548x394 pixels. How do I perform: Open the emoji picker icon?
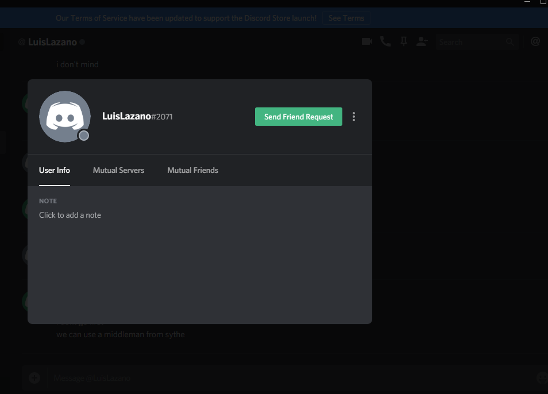pyautogui.click(x=542, y=377)
